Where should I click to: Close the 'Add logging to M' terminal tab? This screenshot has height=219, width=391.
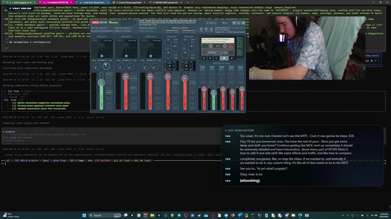[x=34, y=2]
